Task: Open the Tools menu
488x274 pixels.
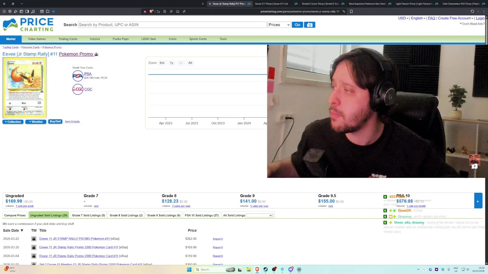Action: [x=223, y=39]
